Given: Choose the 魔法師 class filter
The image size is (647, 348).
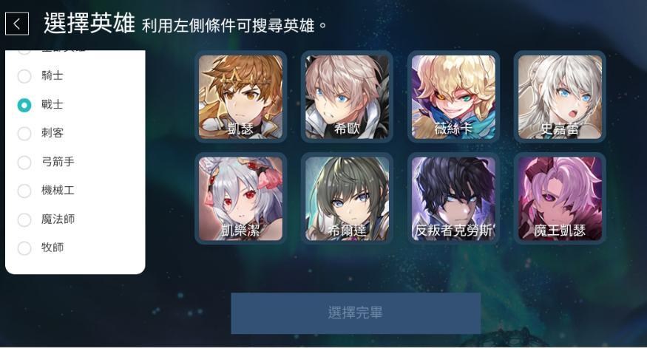Looking at the screenshot, I should point(24,219).
